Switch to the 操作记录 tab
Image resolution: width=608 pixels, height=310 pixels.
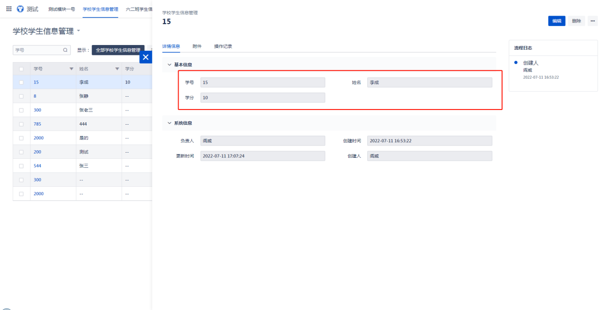[223, 46]
